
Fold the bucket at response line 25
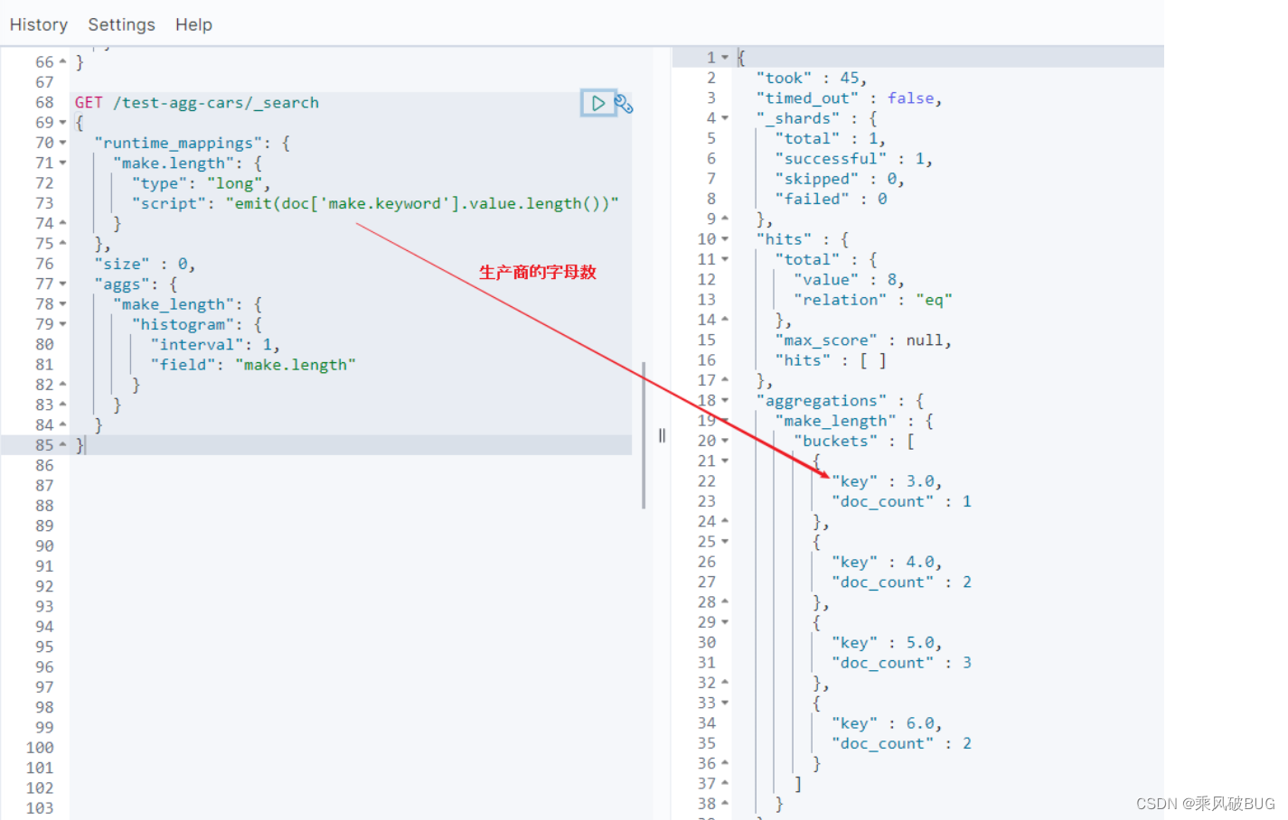pyautogui.click(x=725, y=542)
